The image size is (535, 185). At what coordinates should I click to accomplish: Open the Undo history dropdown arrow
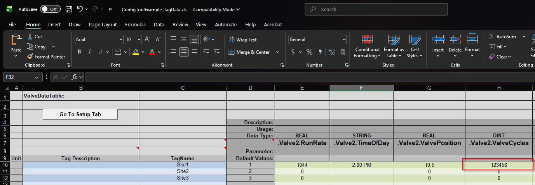click(x=87, y=9)
